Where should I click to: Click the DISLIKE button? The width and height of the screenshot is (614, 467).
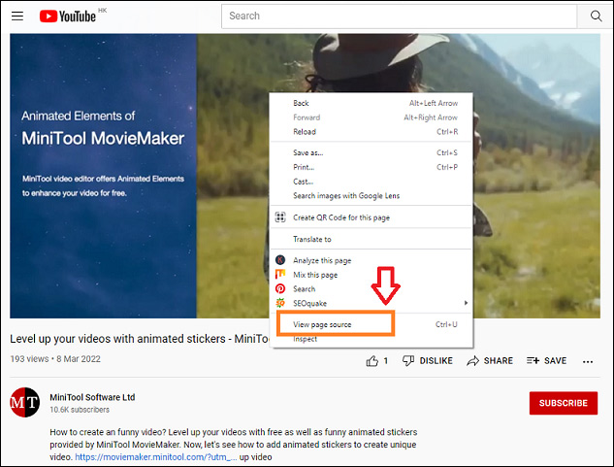pyautogui.click(x=428, y=361)
